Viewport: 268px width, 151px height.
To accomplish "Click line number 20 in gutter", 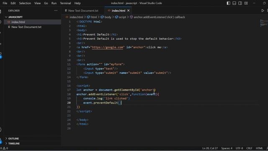I will click(x=69, y=103).
